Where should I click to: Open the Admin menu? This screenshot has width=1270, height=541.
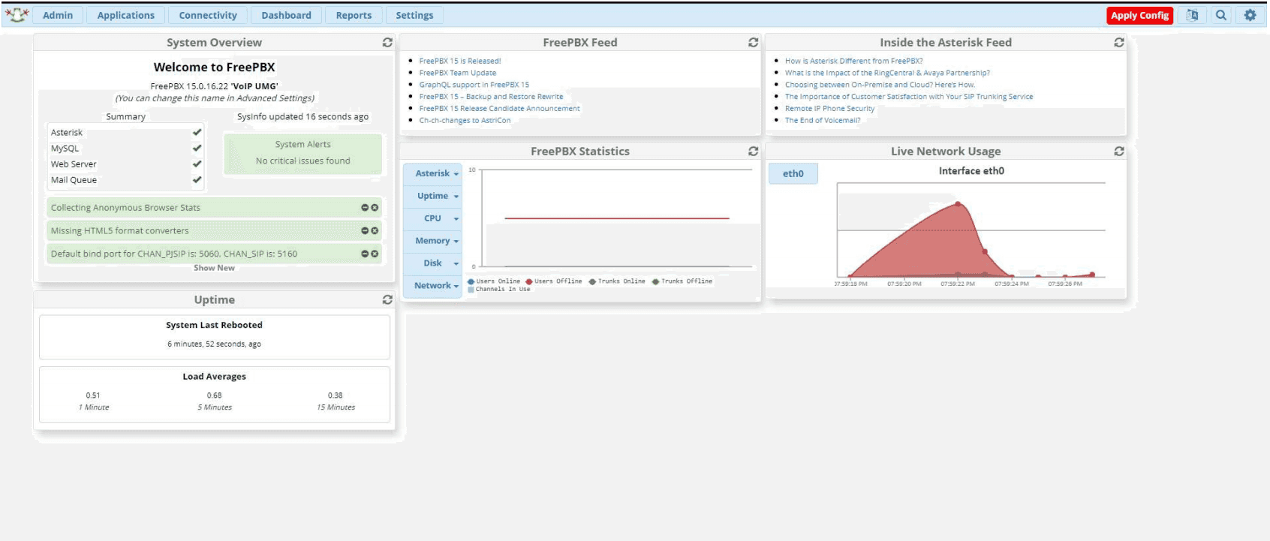[58, 15]
